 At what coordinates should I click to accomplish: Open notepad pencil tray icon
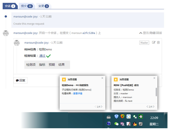(129, 124)
